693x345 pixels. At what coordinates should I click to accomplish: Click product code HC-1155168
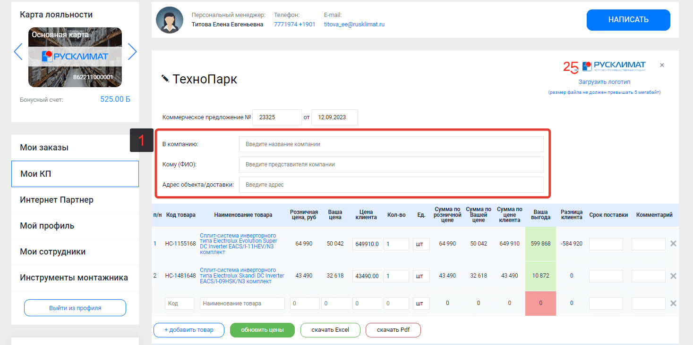(180, 244)
